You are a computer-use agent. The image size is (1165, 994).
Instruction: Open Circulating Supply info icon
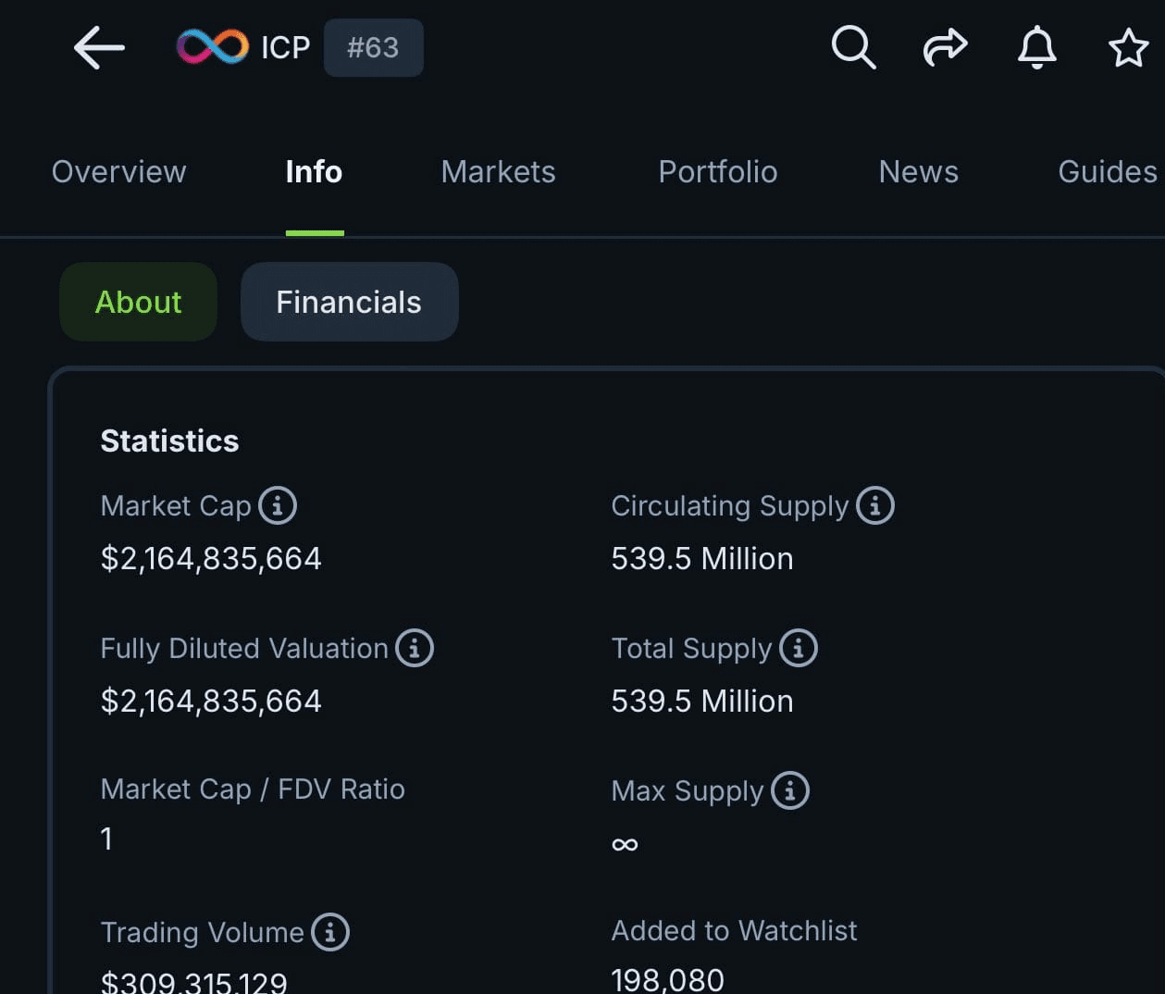[875, 505]
